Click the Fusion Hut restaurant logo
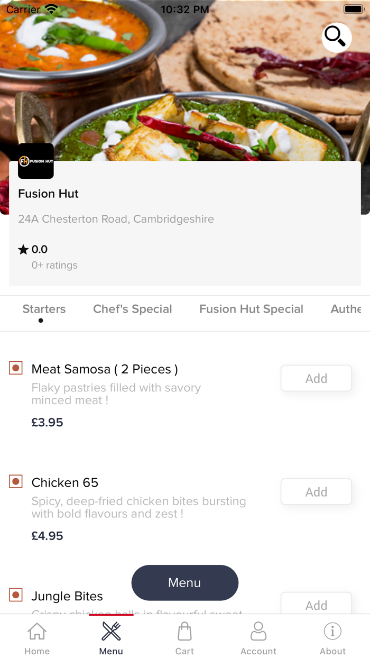370x658 pixels. coord(35,161)
